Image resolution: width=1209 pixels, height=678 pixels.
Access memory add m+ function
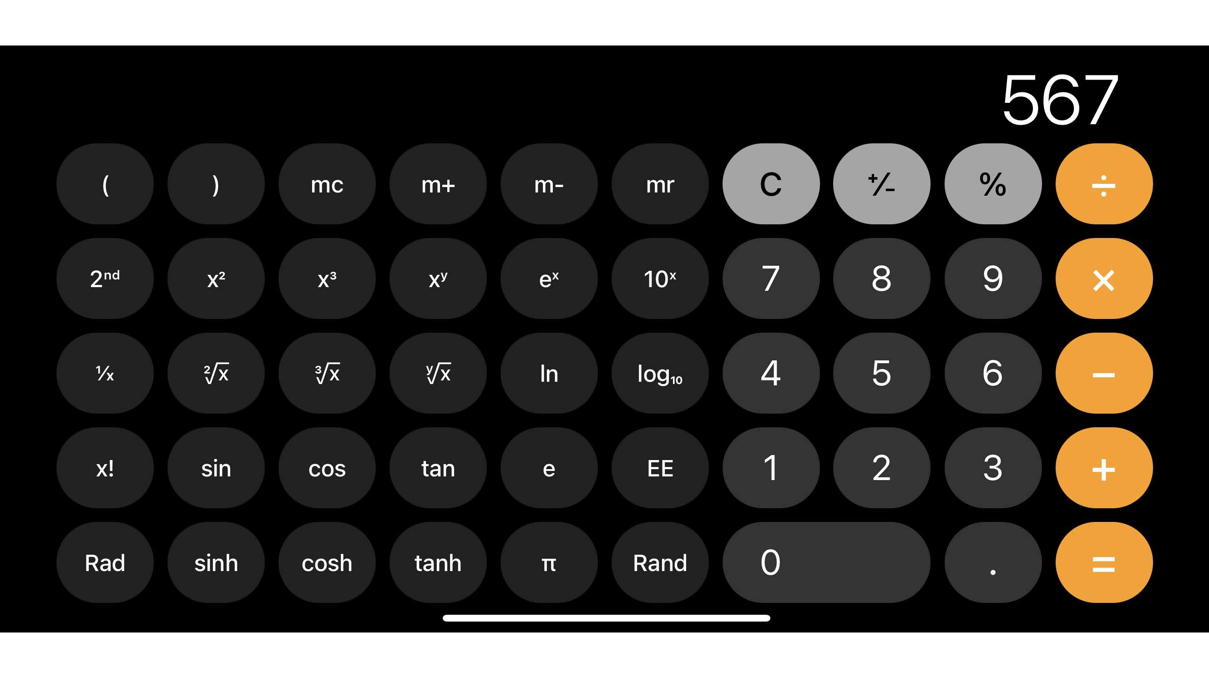(x=438, y=184)
